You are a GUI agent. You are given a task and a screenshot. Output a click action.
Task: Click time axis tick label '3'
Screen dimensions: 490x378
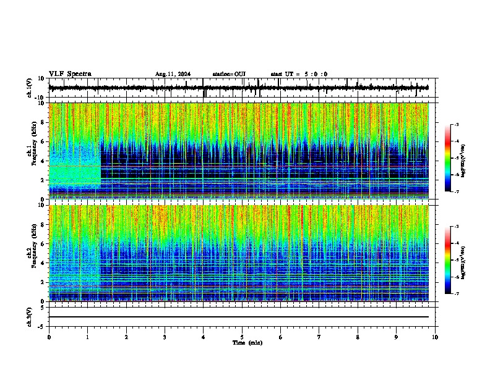tap(165, 337)
